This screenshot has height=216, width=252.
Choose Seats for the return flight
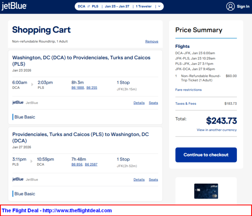point(153,179)
